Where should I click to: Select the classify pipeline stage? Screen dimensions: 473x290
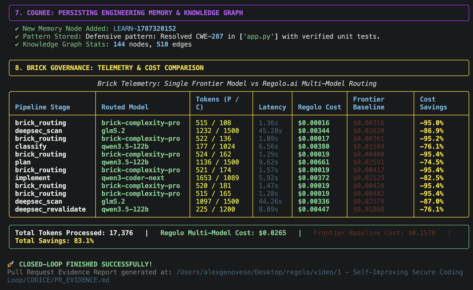click(31, 146)
